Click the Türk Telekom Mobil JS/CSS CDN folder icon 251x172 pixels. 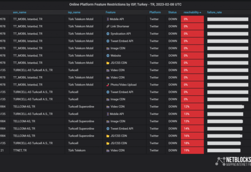coord(108,63)
